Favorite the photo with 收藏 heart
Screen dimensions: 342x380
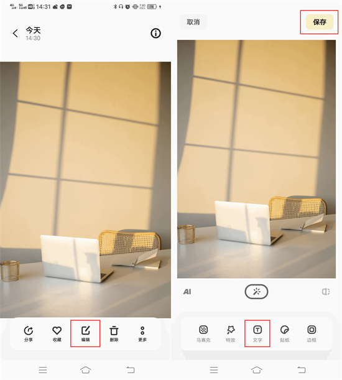click(x=57, y=333)
